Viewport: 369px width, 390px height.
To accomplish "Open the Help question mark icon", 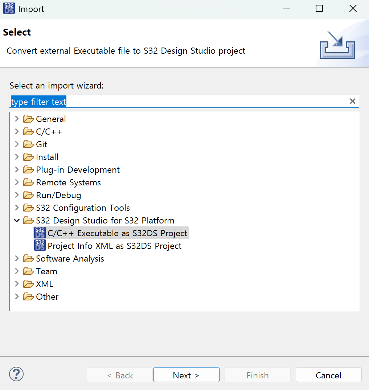I will [x=16, y=374].
